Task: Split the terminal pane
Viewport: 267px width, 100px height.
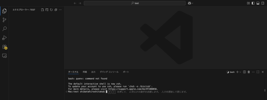Action: click(x=244, y=72)
